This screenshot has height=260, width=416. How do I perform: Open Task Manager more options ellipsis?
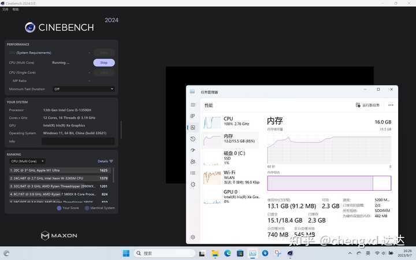tap(391, 105)
